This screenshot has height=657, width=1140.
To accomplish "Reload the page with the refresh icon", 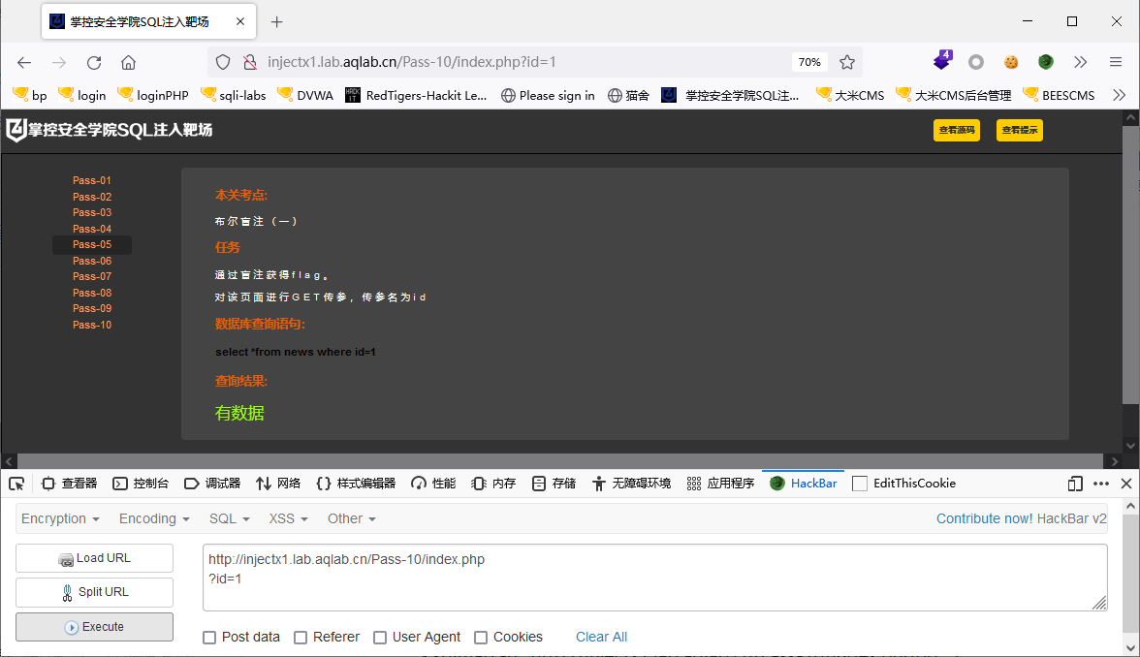I will [94, 62].
